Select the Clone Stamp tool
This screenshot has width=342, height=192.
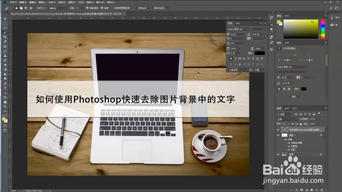point(5,55)
